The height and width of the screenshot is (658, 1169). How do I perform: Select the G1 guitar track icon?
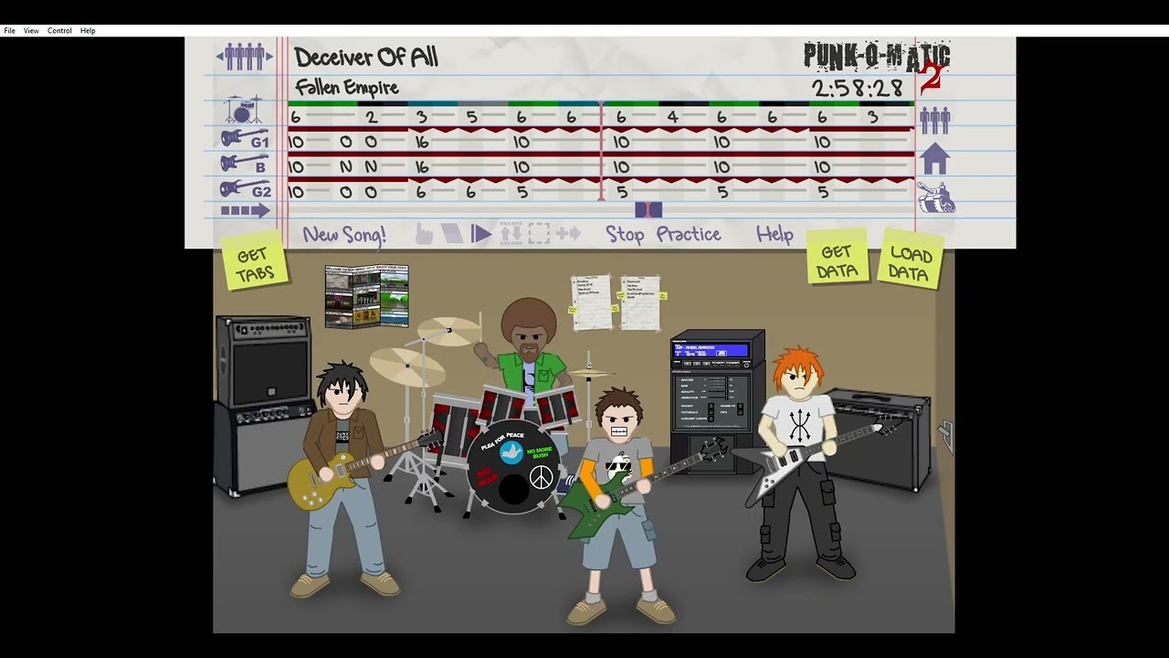tap(245, 139)
